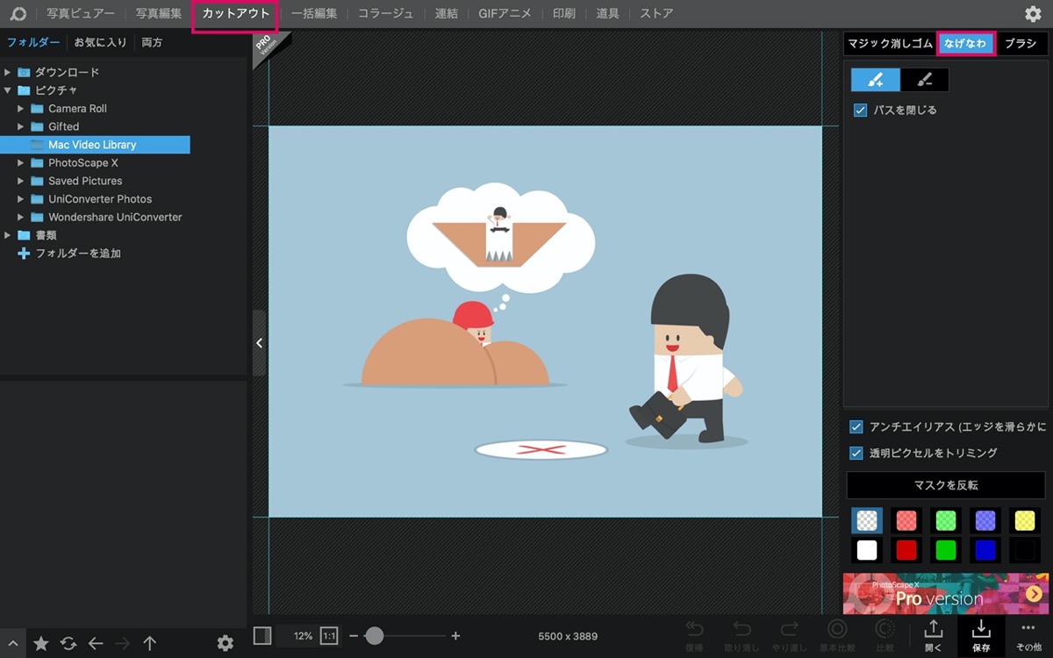Toggle パスを閉じる checkbox

point(861,111)
